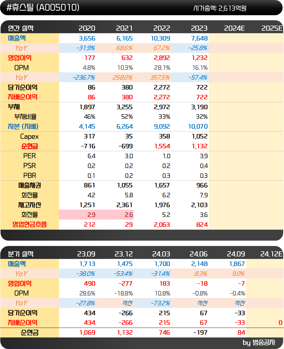Click the 2023 매출액 value 7,648
Image resolution: width=284 pixels, height=349 pixels.
pyautogui.click(x=199, y=38)
